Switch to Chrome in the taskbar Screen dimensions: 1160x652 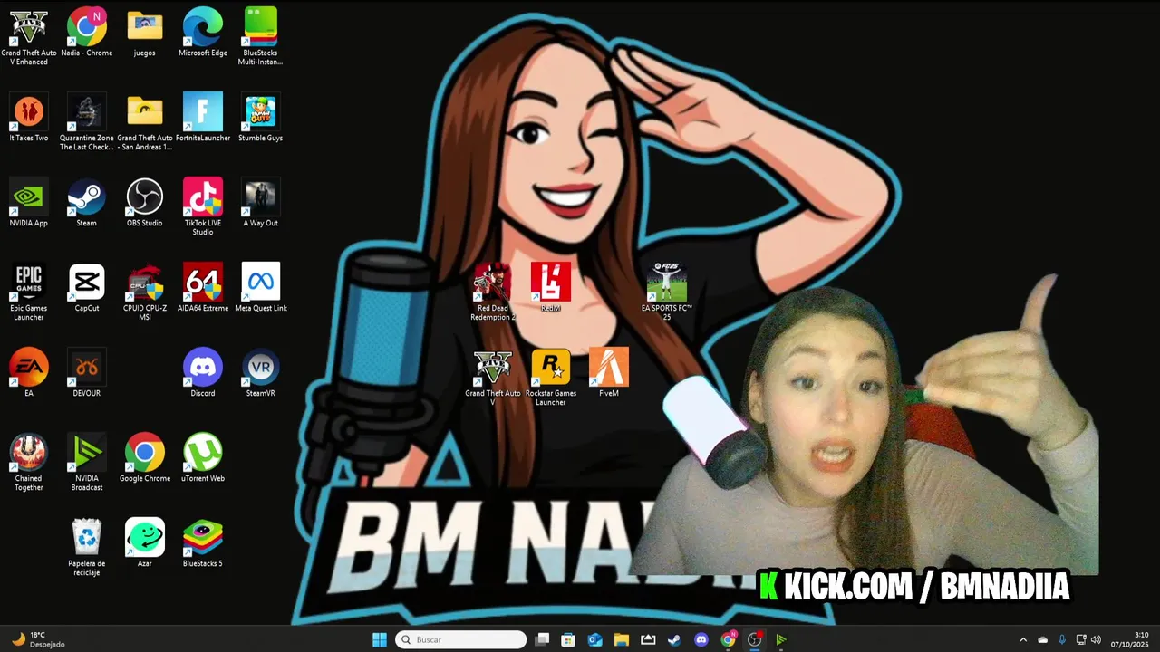point(728,639)
